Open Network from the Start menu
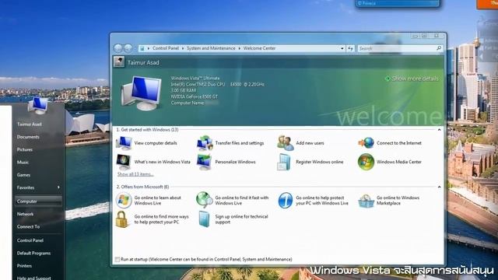 click(x=25, y=214)
